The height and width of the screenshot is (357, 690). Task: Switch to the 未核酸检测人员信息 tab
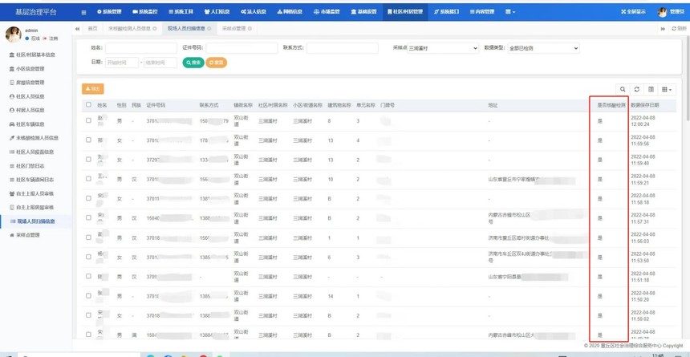pyautogui.click(x=132, y=29)
